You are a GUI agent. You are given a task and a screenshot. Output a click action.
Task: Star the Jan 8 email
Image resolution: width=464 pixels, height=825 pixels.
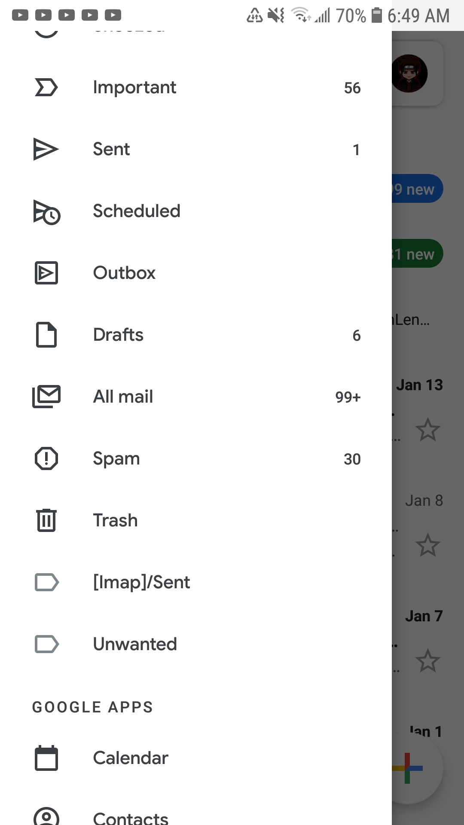428,545
